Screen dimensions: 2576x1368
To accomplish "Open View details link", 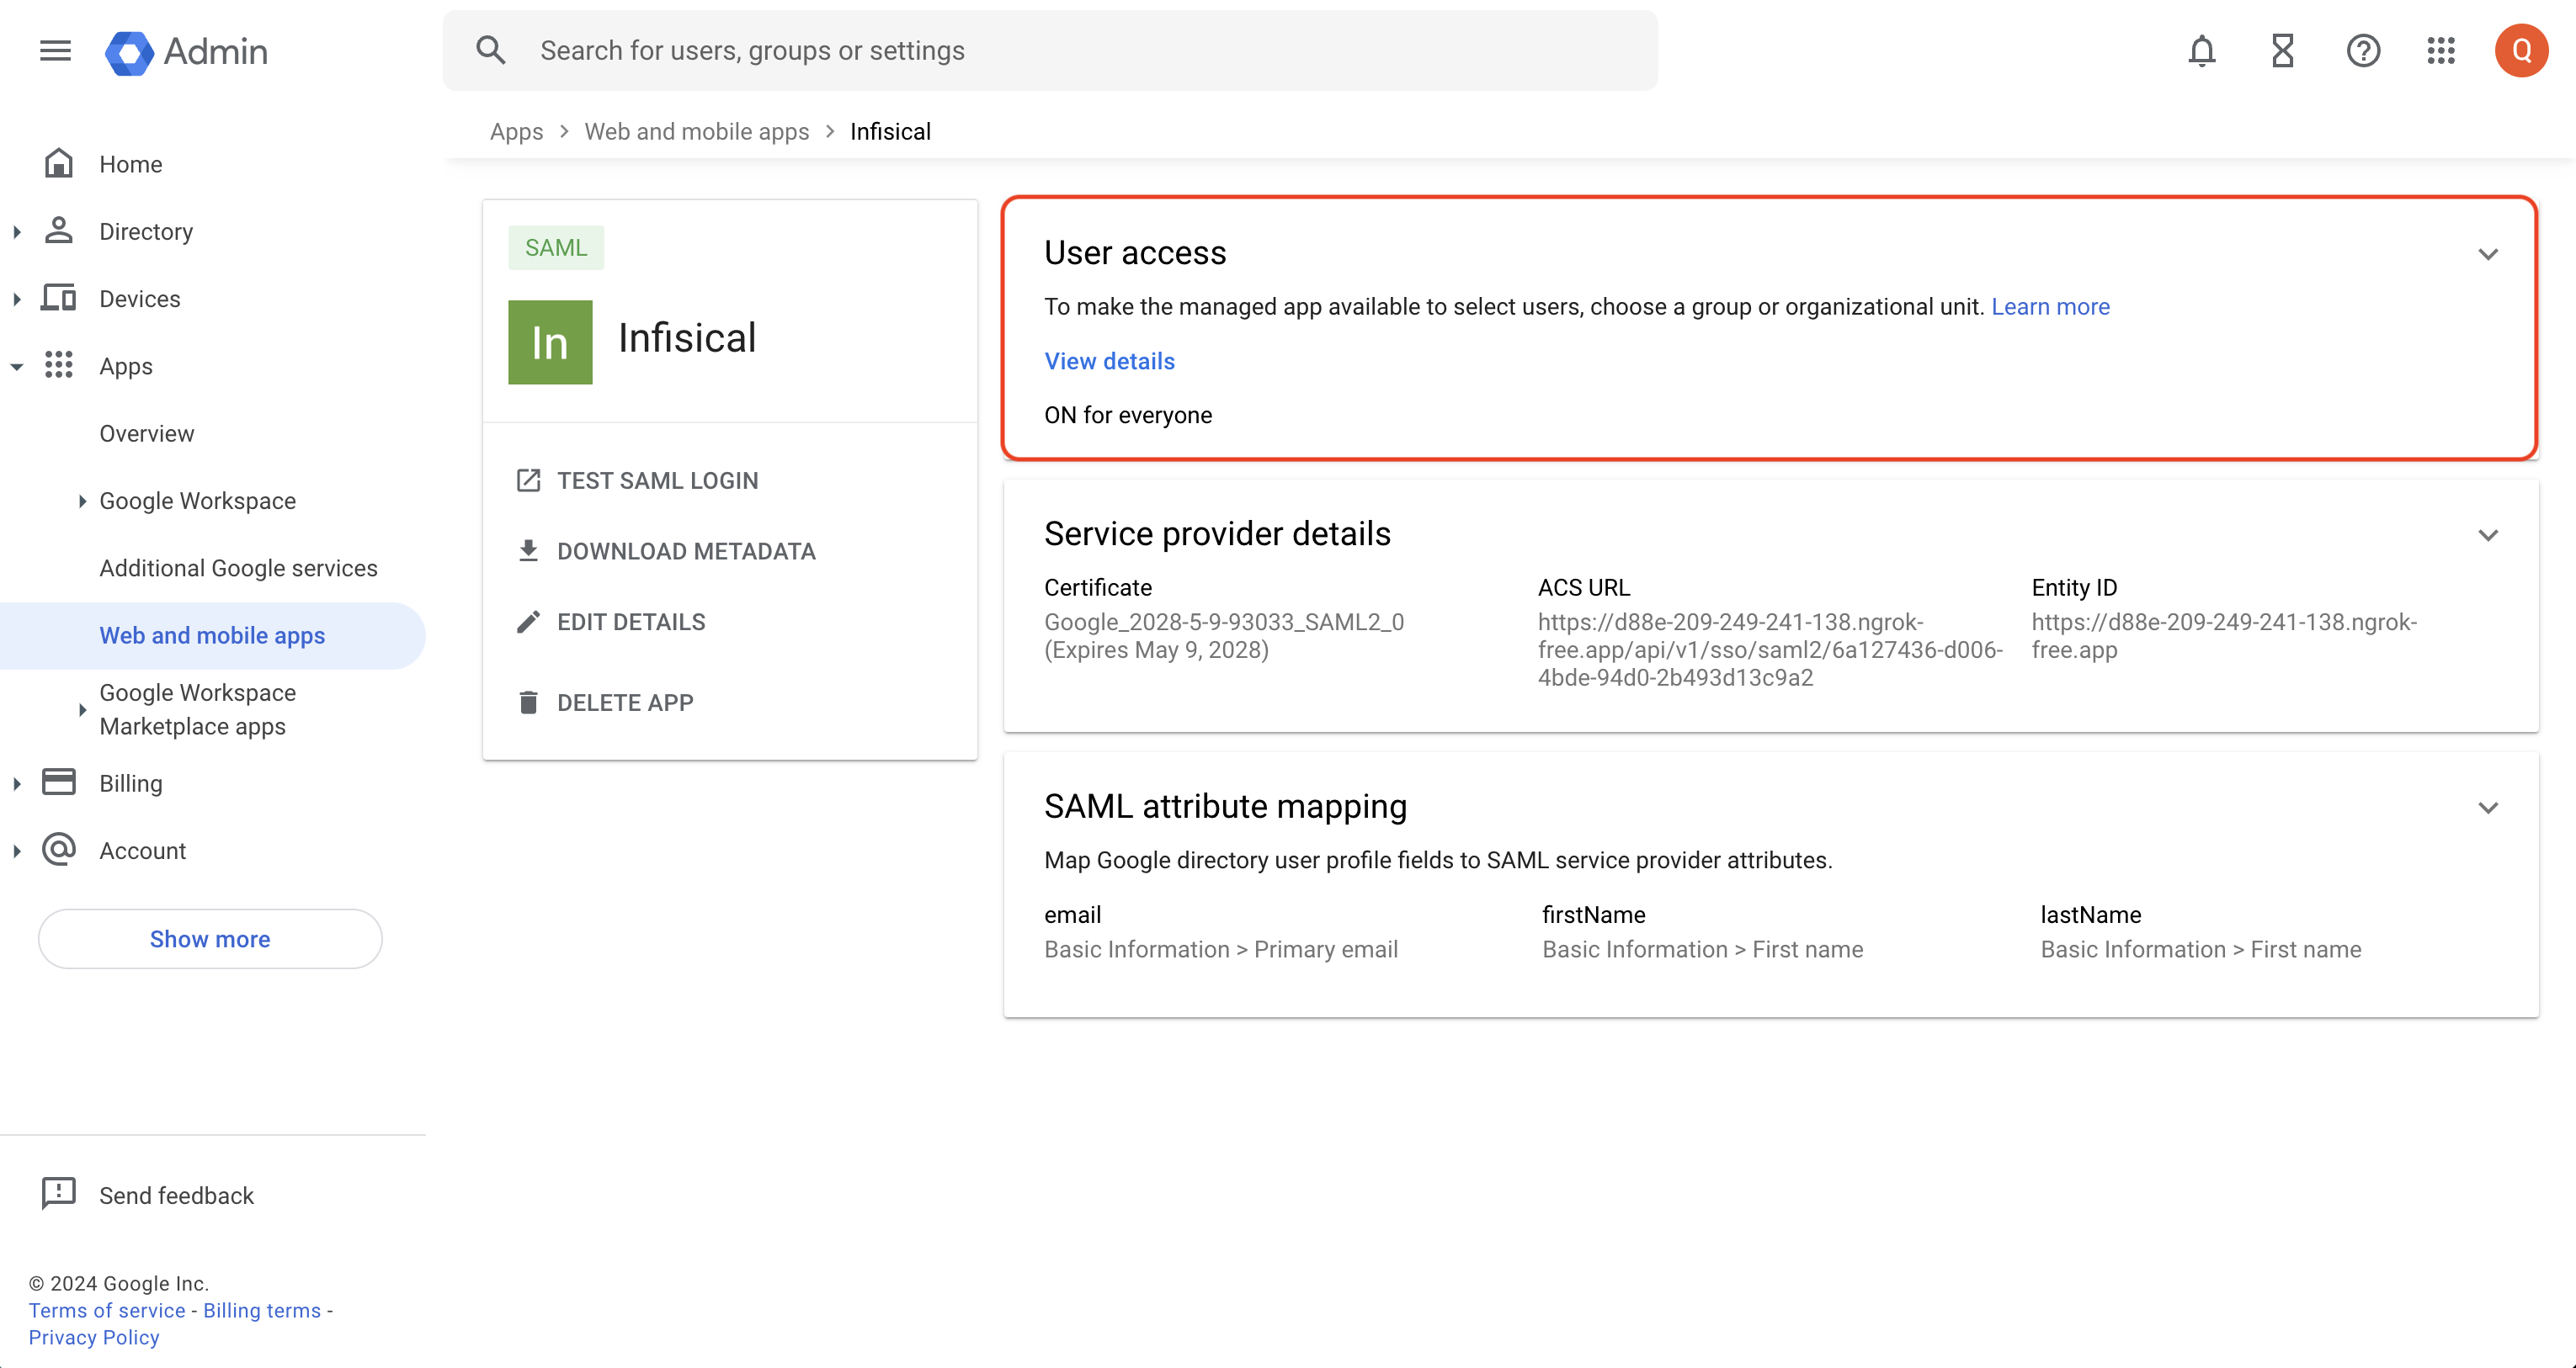I will coord(1110,361).
